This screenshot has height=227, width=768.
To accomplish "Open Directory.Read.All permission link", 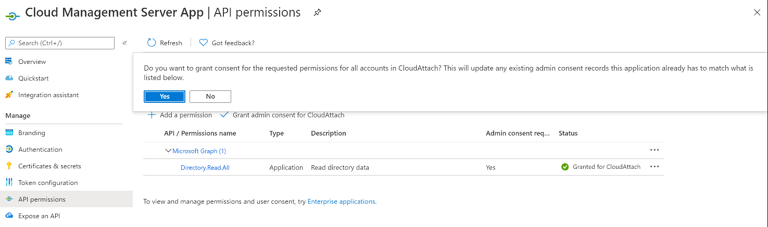I will pyautogui.click(x=205, y=167).
